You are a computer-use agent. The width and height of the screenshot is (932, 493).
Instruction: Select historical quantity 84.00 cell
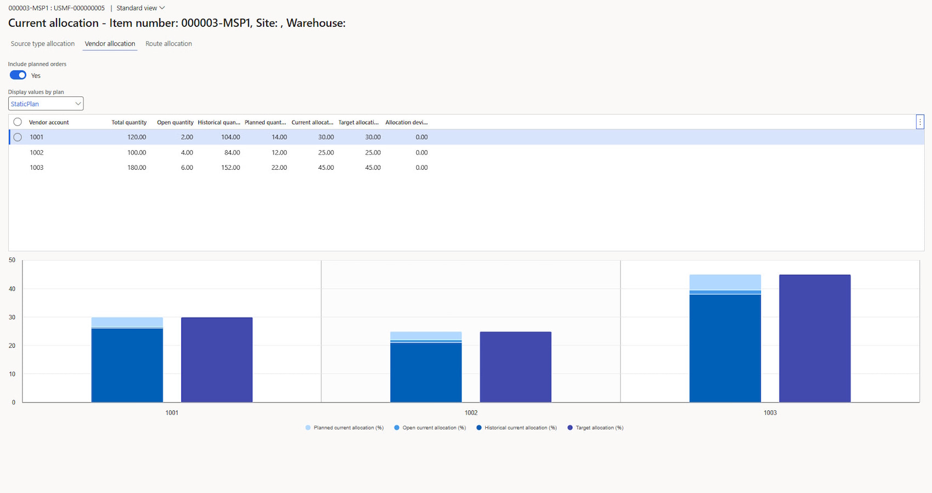point(232,153)
